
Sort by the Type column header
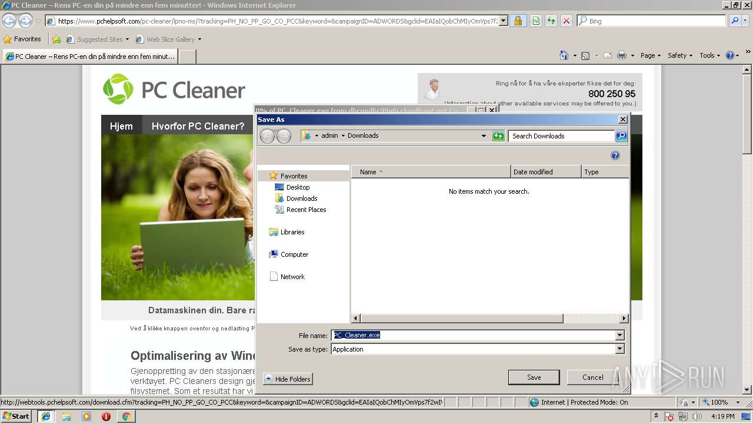pyautogui.click(x=605, y=172)
